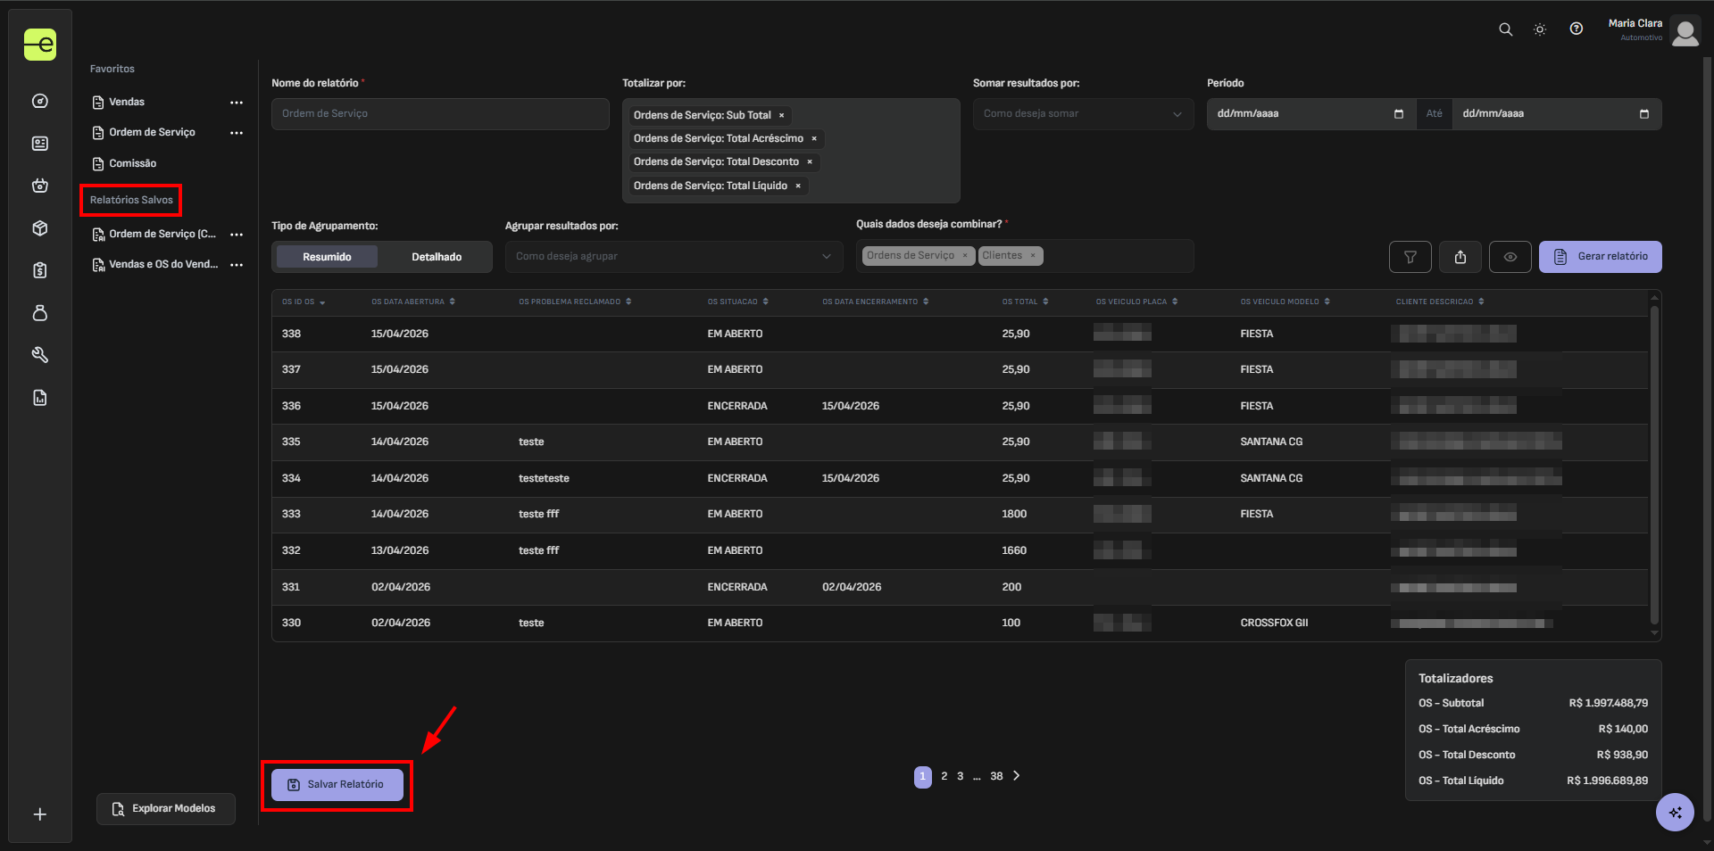Go to page 2 of results
This screenshot has width=1714, height=851.
coord(944,776)
